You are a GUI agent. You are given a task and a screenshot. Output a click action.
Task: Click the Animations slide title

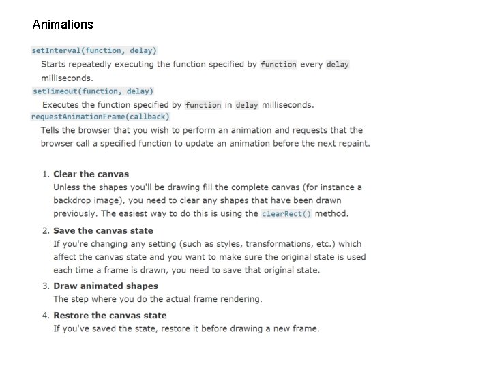(63, 25)
